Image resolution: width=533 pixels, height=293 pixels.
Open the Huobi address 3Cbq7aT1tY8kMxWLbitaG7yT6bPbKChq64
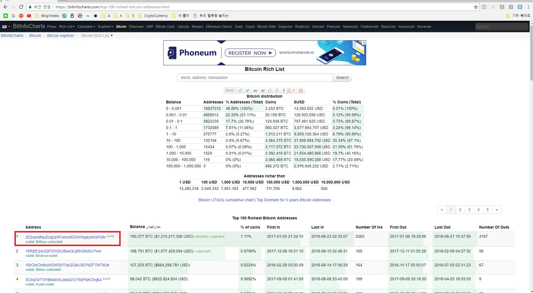[x=63, y=280]
